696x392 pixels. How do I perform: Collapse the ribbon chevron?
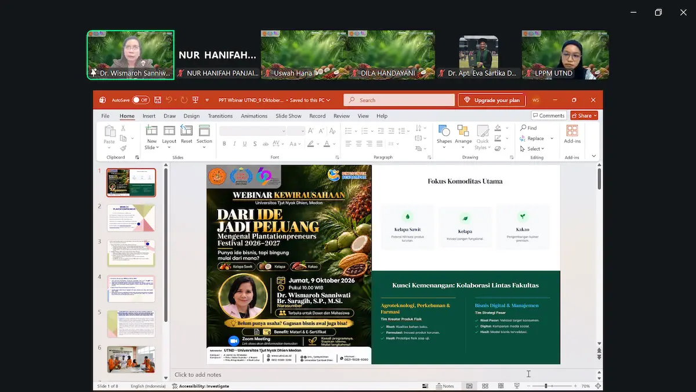(593, 156)
